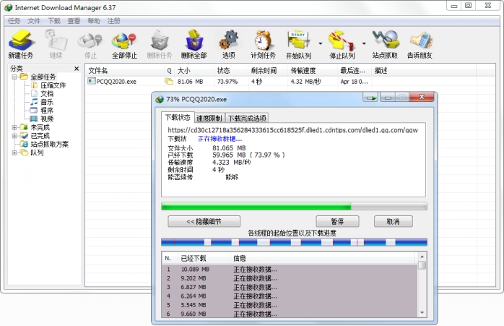Open the 查看 menu
This screenshot has height=326, width=504.
[74, 21]
